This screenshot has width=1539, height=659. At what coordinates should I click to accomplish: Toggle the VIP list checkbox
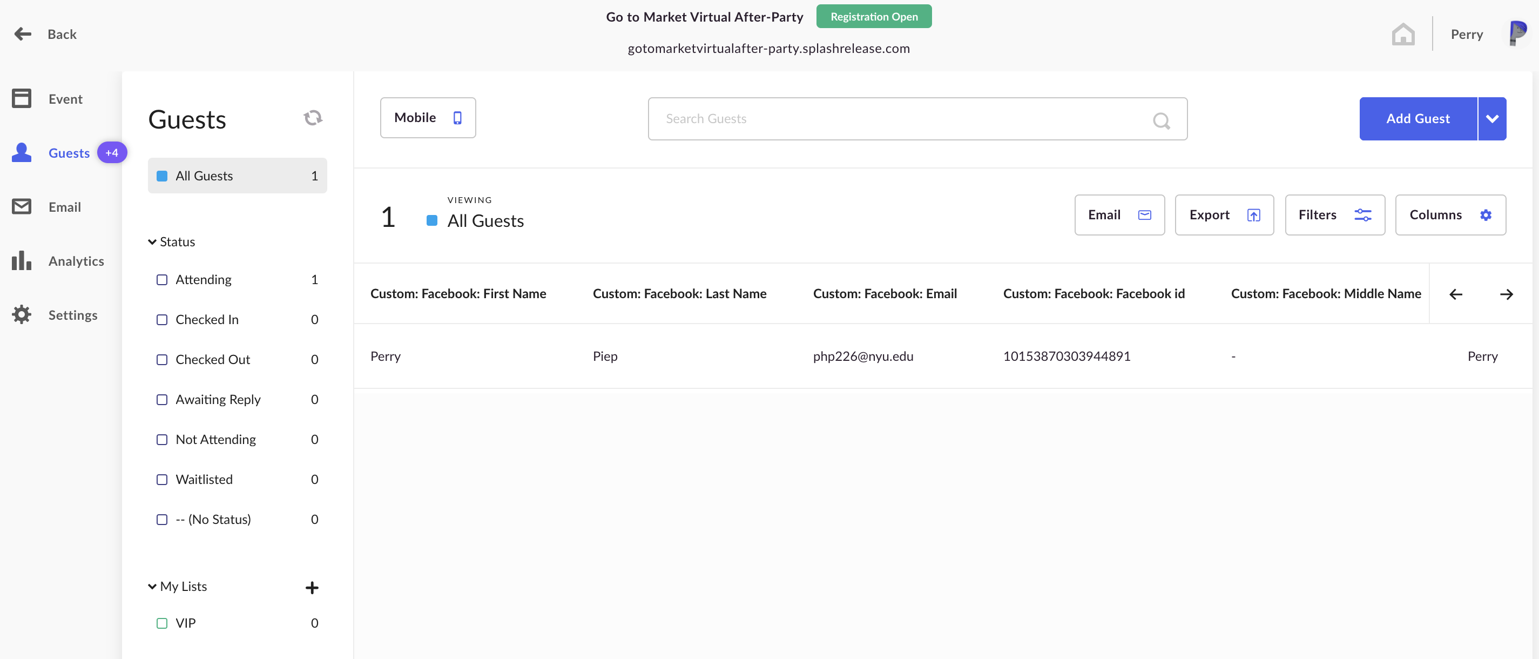click(x=162, y=623)
